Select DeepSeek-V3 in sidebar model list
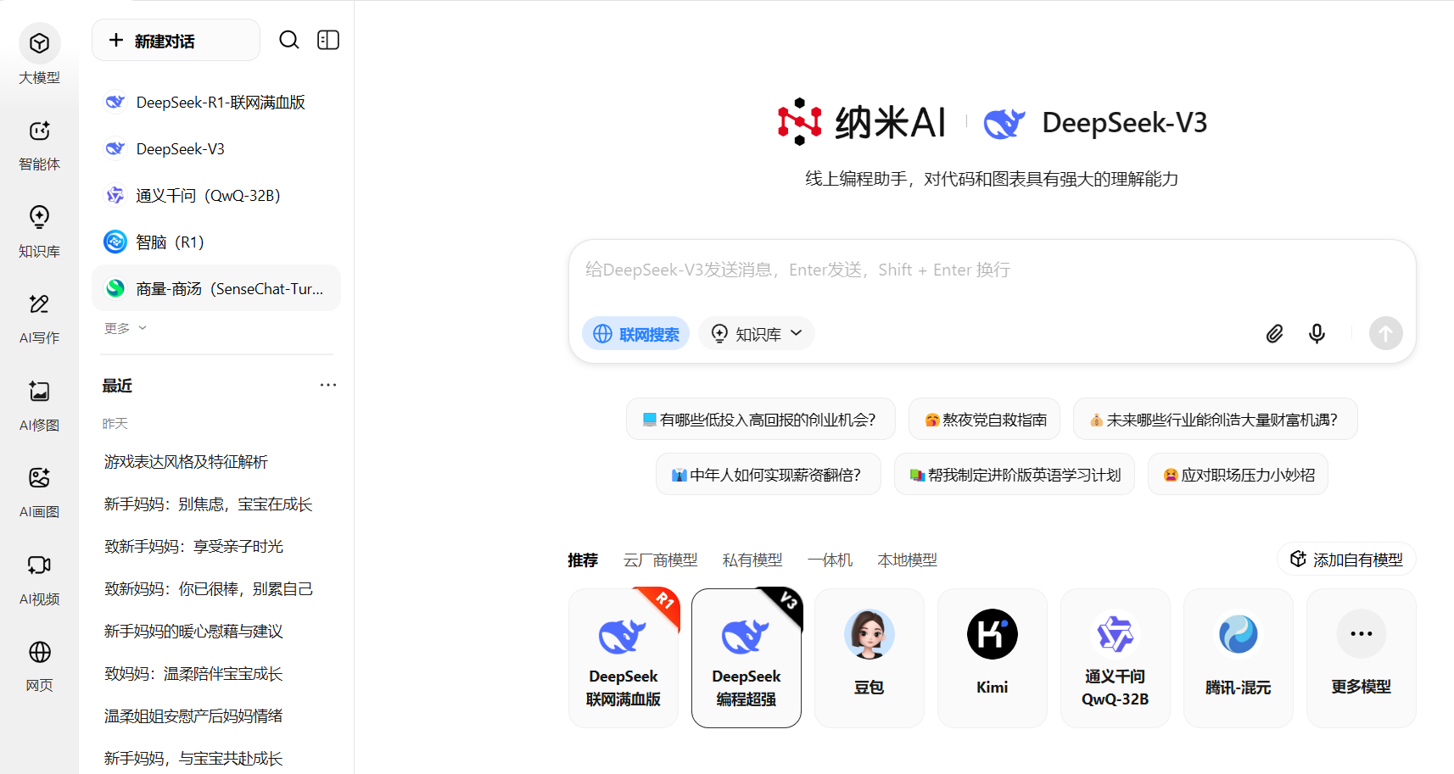Screen dimensions: 1454x774 [216, 148]
